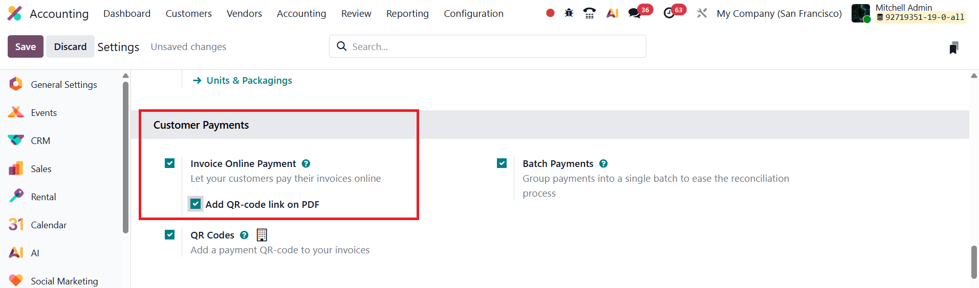Click the red recording dot icon
The height and width of the screenshot is (288, 979).
(x=550, y=13)
